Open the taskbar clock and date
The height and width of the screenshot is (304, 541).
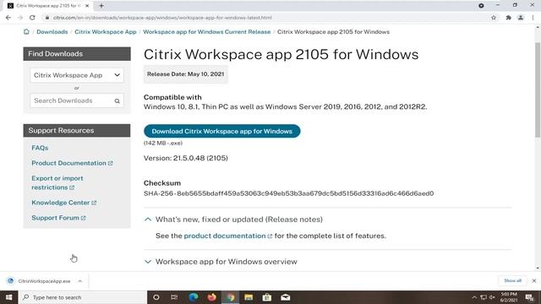click(x=509, y=297)
